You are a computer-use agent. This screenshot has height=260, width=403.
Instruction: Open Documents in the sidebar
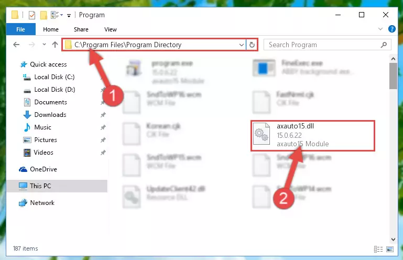[x=45, y=102]
